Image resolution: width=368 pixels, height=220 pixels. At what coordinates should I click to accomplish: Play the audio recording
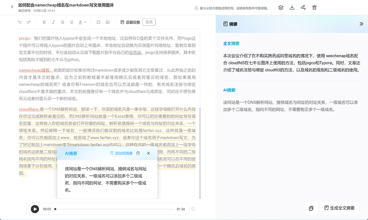35,209
